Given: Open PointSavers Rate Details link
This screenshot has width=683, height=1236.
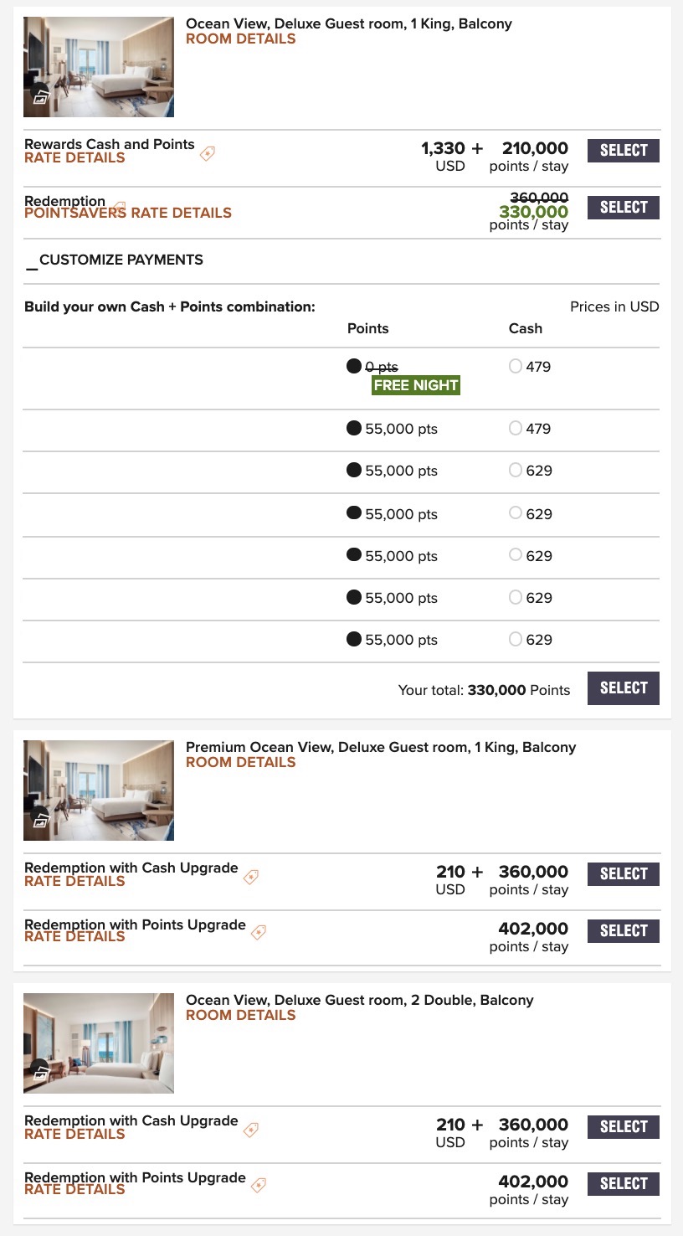Looking at the screenshot, I should click(x=128, y=214).
